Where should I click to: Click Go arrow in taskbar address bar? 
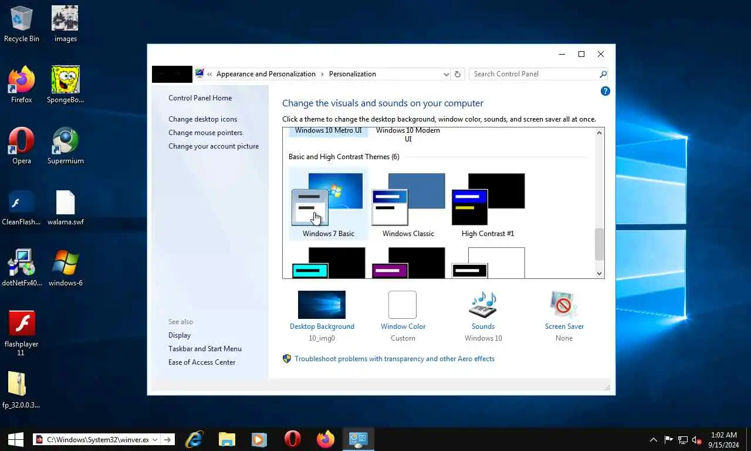pyautogui.click(x=168, y=439)
